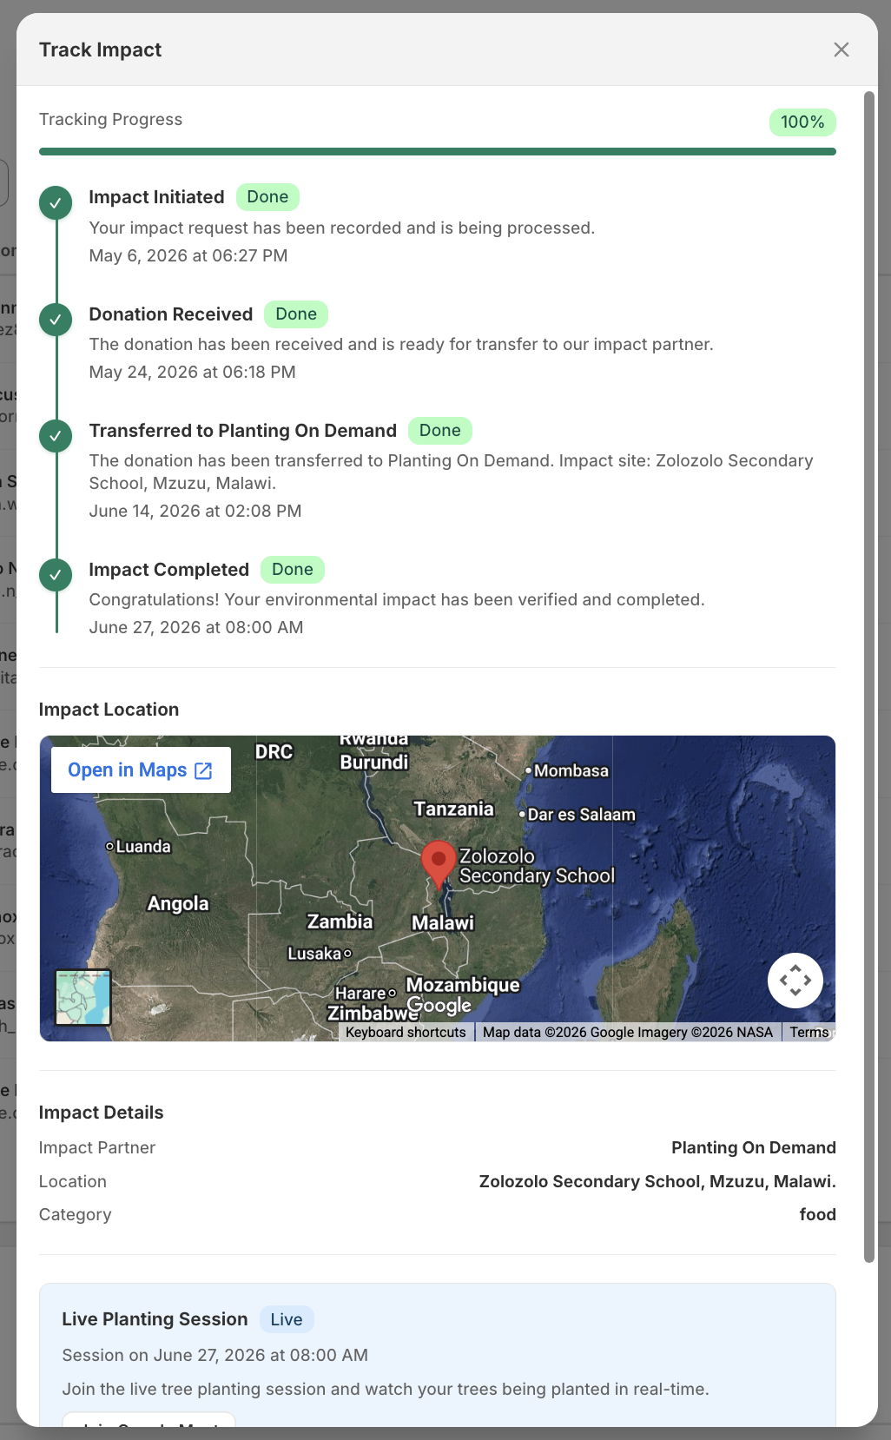Click the Done badge beside Impact Initiated
891x1440 pixels.
pyautogui.click(x=267, y=197)
